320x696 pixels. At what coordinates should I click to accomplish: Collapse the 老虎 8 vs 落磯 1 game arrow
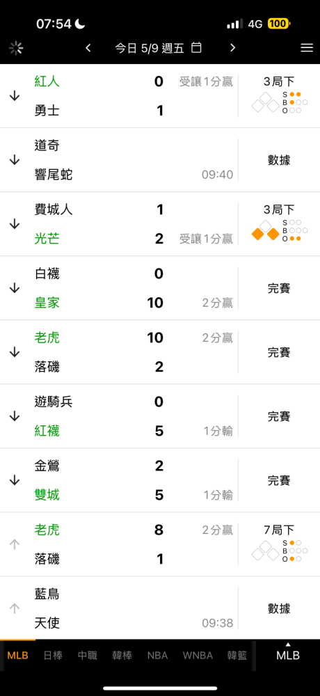[15, 544]
